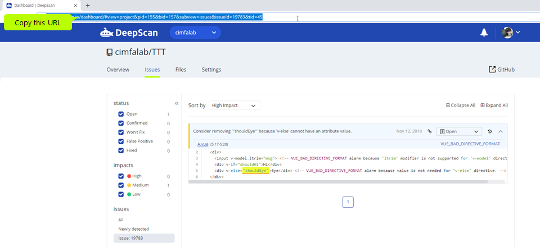The width and height of the screenshot is (540, 247).
Task: Click the (5:17-5:28) line range text
Action: [x=219, y=144]
